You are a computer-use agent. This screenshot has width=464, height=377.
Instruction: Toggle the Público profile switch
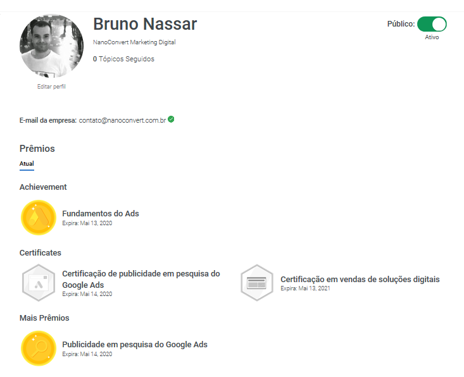click(x=432, y=24)
